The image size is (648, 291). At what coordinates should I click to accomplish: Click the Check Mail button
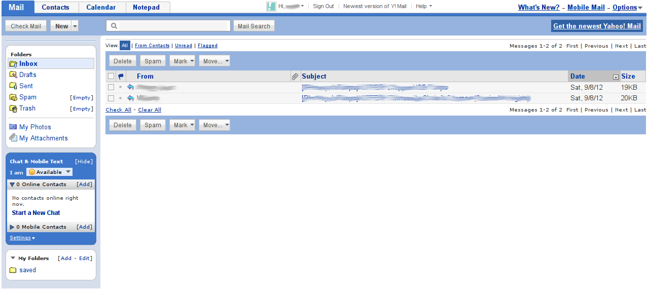click(x=26, y=26)
